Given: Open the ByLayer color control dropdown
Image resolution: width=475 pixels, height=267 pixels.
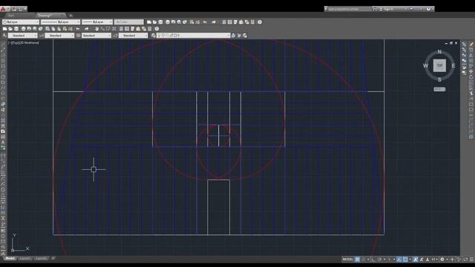Looking at the screenshot, I should point(21,22).
